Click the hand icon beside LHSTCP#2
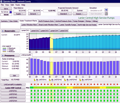This screenshot has width=120, height=103. [52, 80]
